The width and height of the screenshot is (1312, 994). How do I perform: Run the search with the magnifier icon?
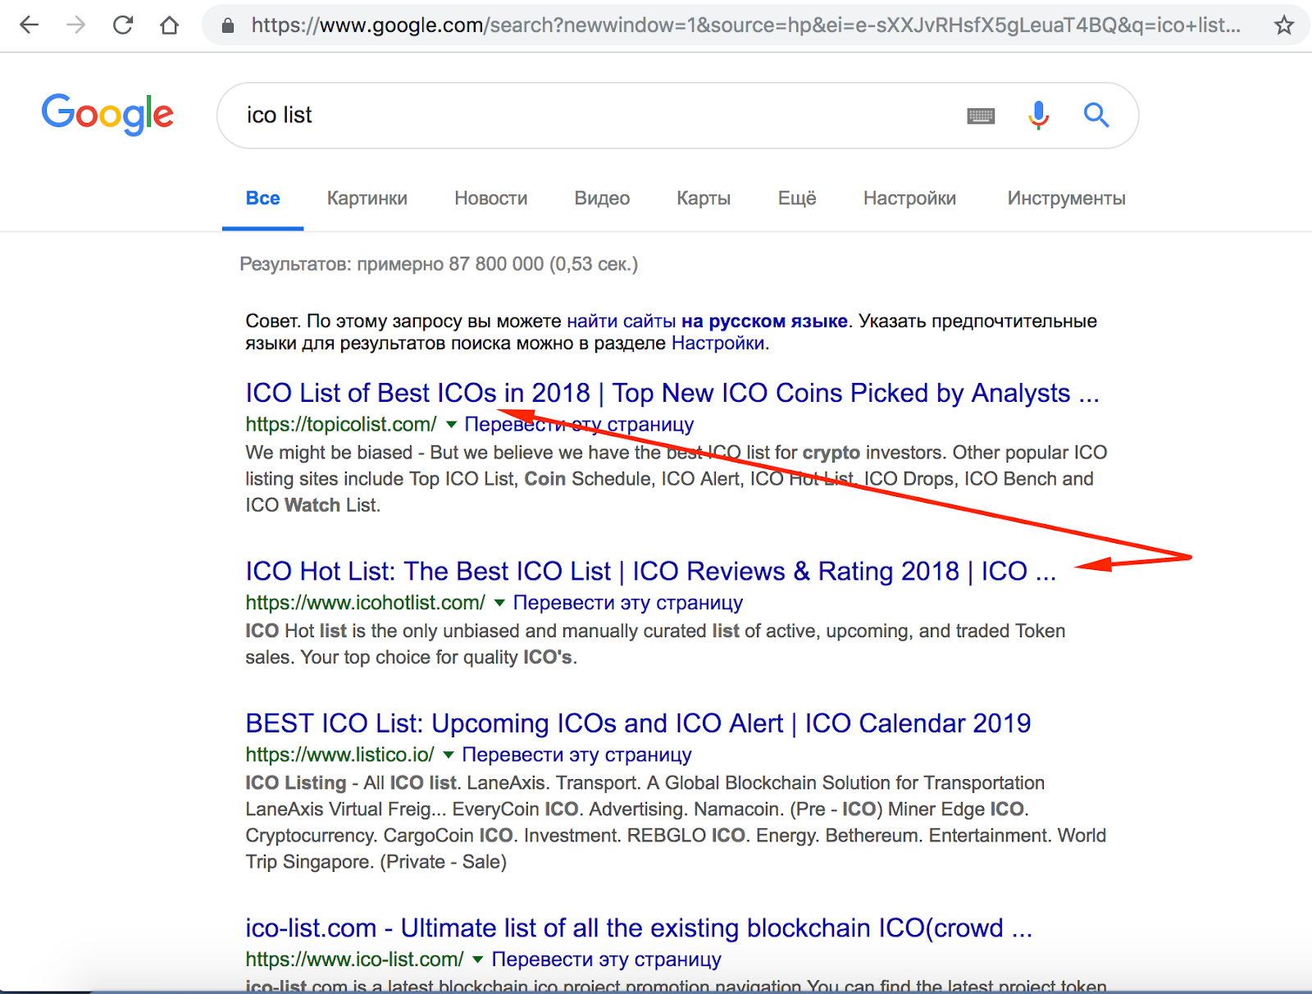tap(1096, 116)
